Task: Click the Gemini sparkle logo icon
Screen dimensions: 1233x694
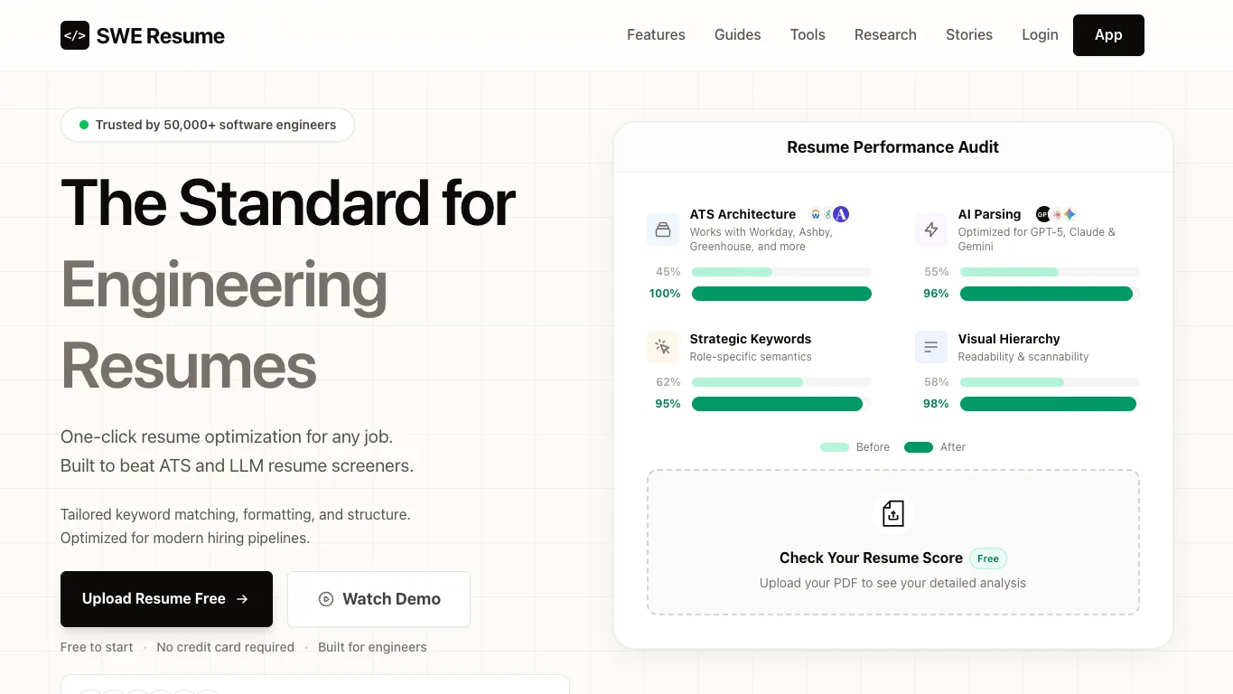Action: click(x=1070, y=214)
